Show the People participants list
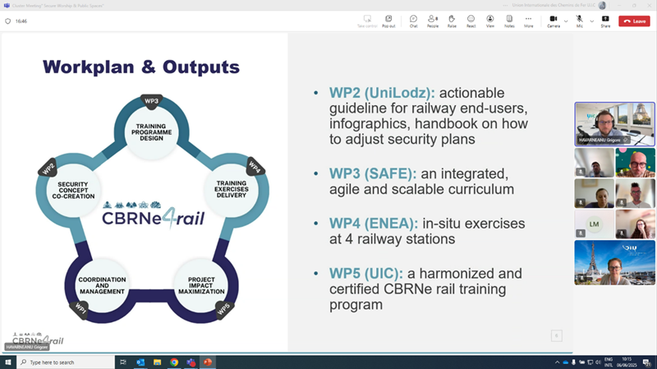 click(432, 21)
